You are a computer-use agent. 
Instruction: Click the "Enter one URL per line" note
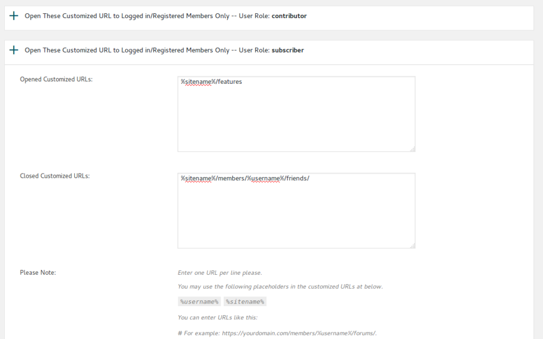pyautogui.click(x=220, y=273)
